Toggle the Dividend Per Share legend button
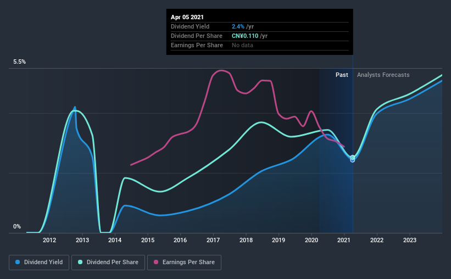Image resolution: width=451 pixels, height=279 pixels. coord(108,263)
